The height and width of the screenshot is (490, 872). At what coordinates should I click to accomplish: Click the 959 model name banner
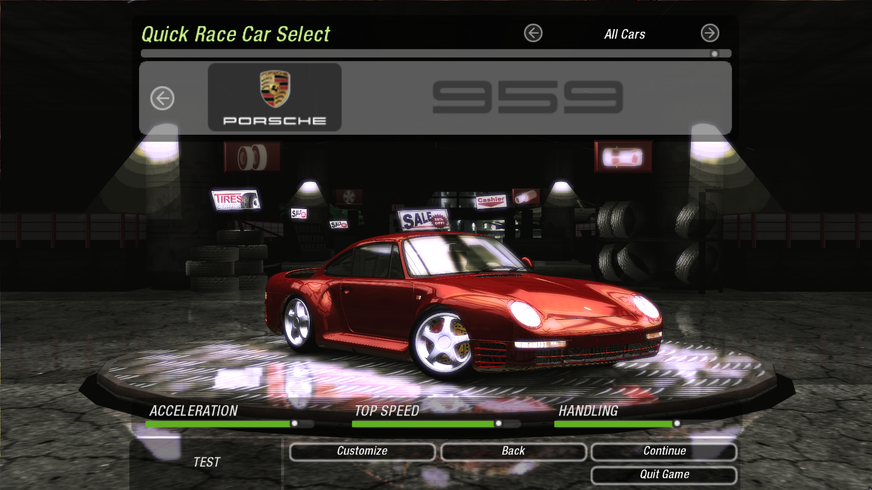tap(528, 97)
